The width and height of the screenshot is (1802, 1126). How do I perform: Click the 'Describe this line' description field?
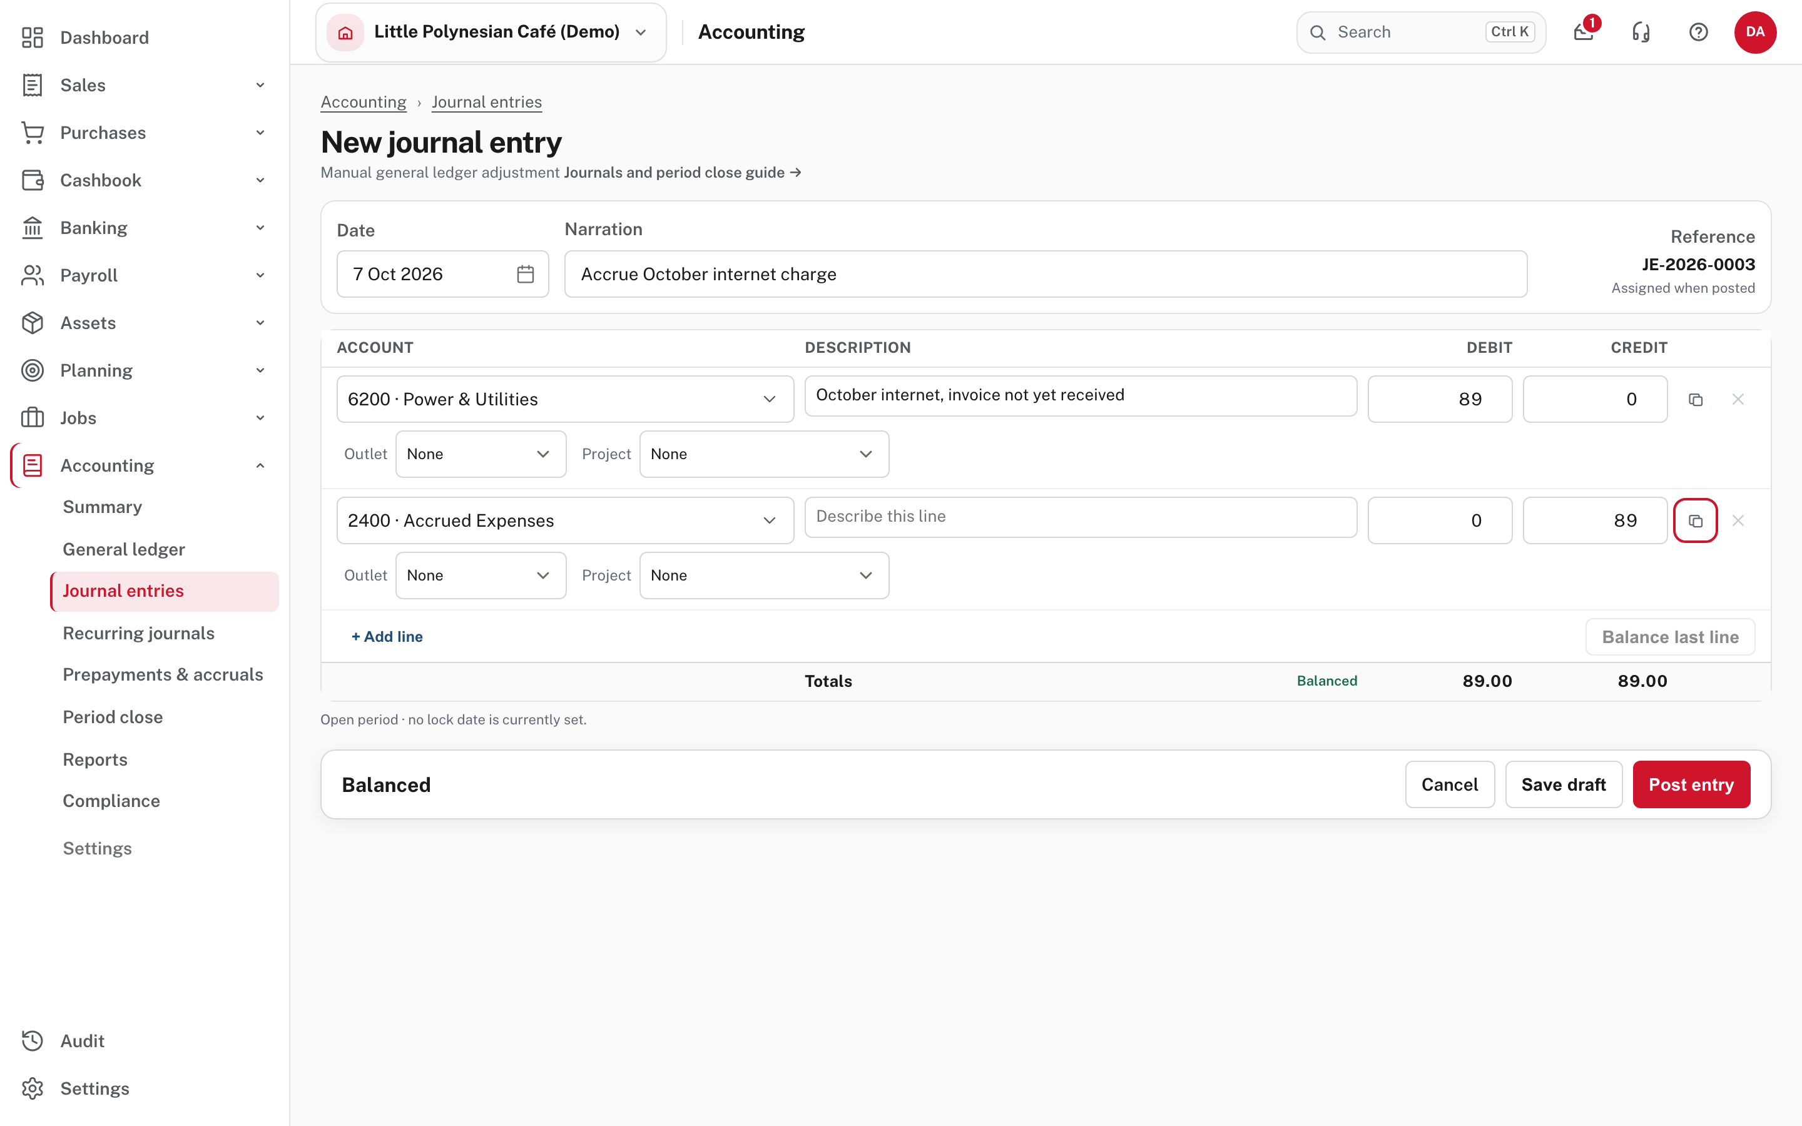1081,517
